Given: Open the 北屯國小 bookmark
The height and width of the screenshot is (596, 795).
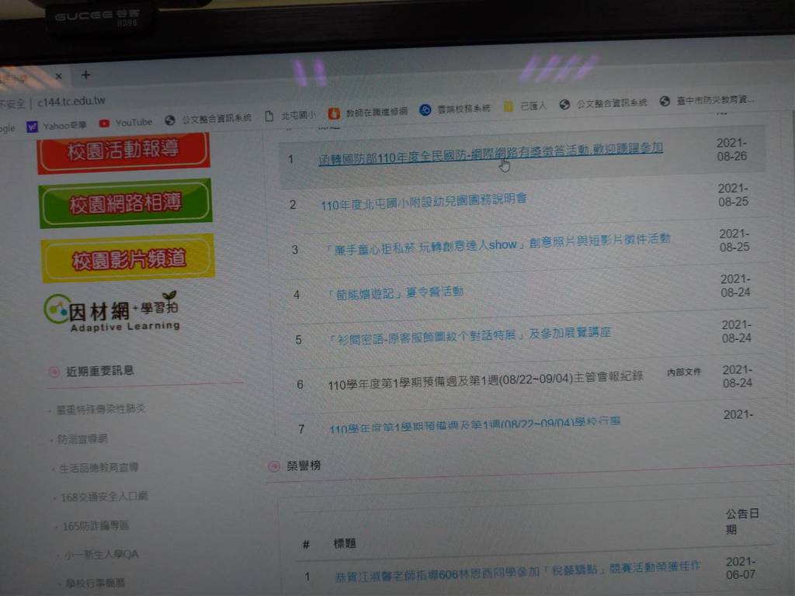Looking at the screenshot, I should 290,116.
